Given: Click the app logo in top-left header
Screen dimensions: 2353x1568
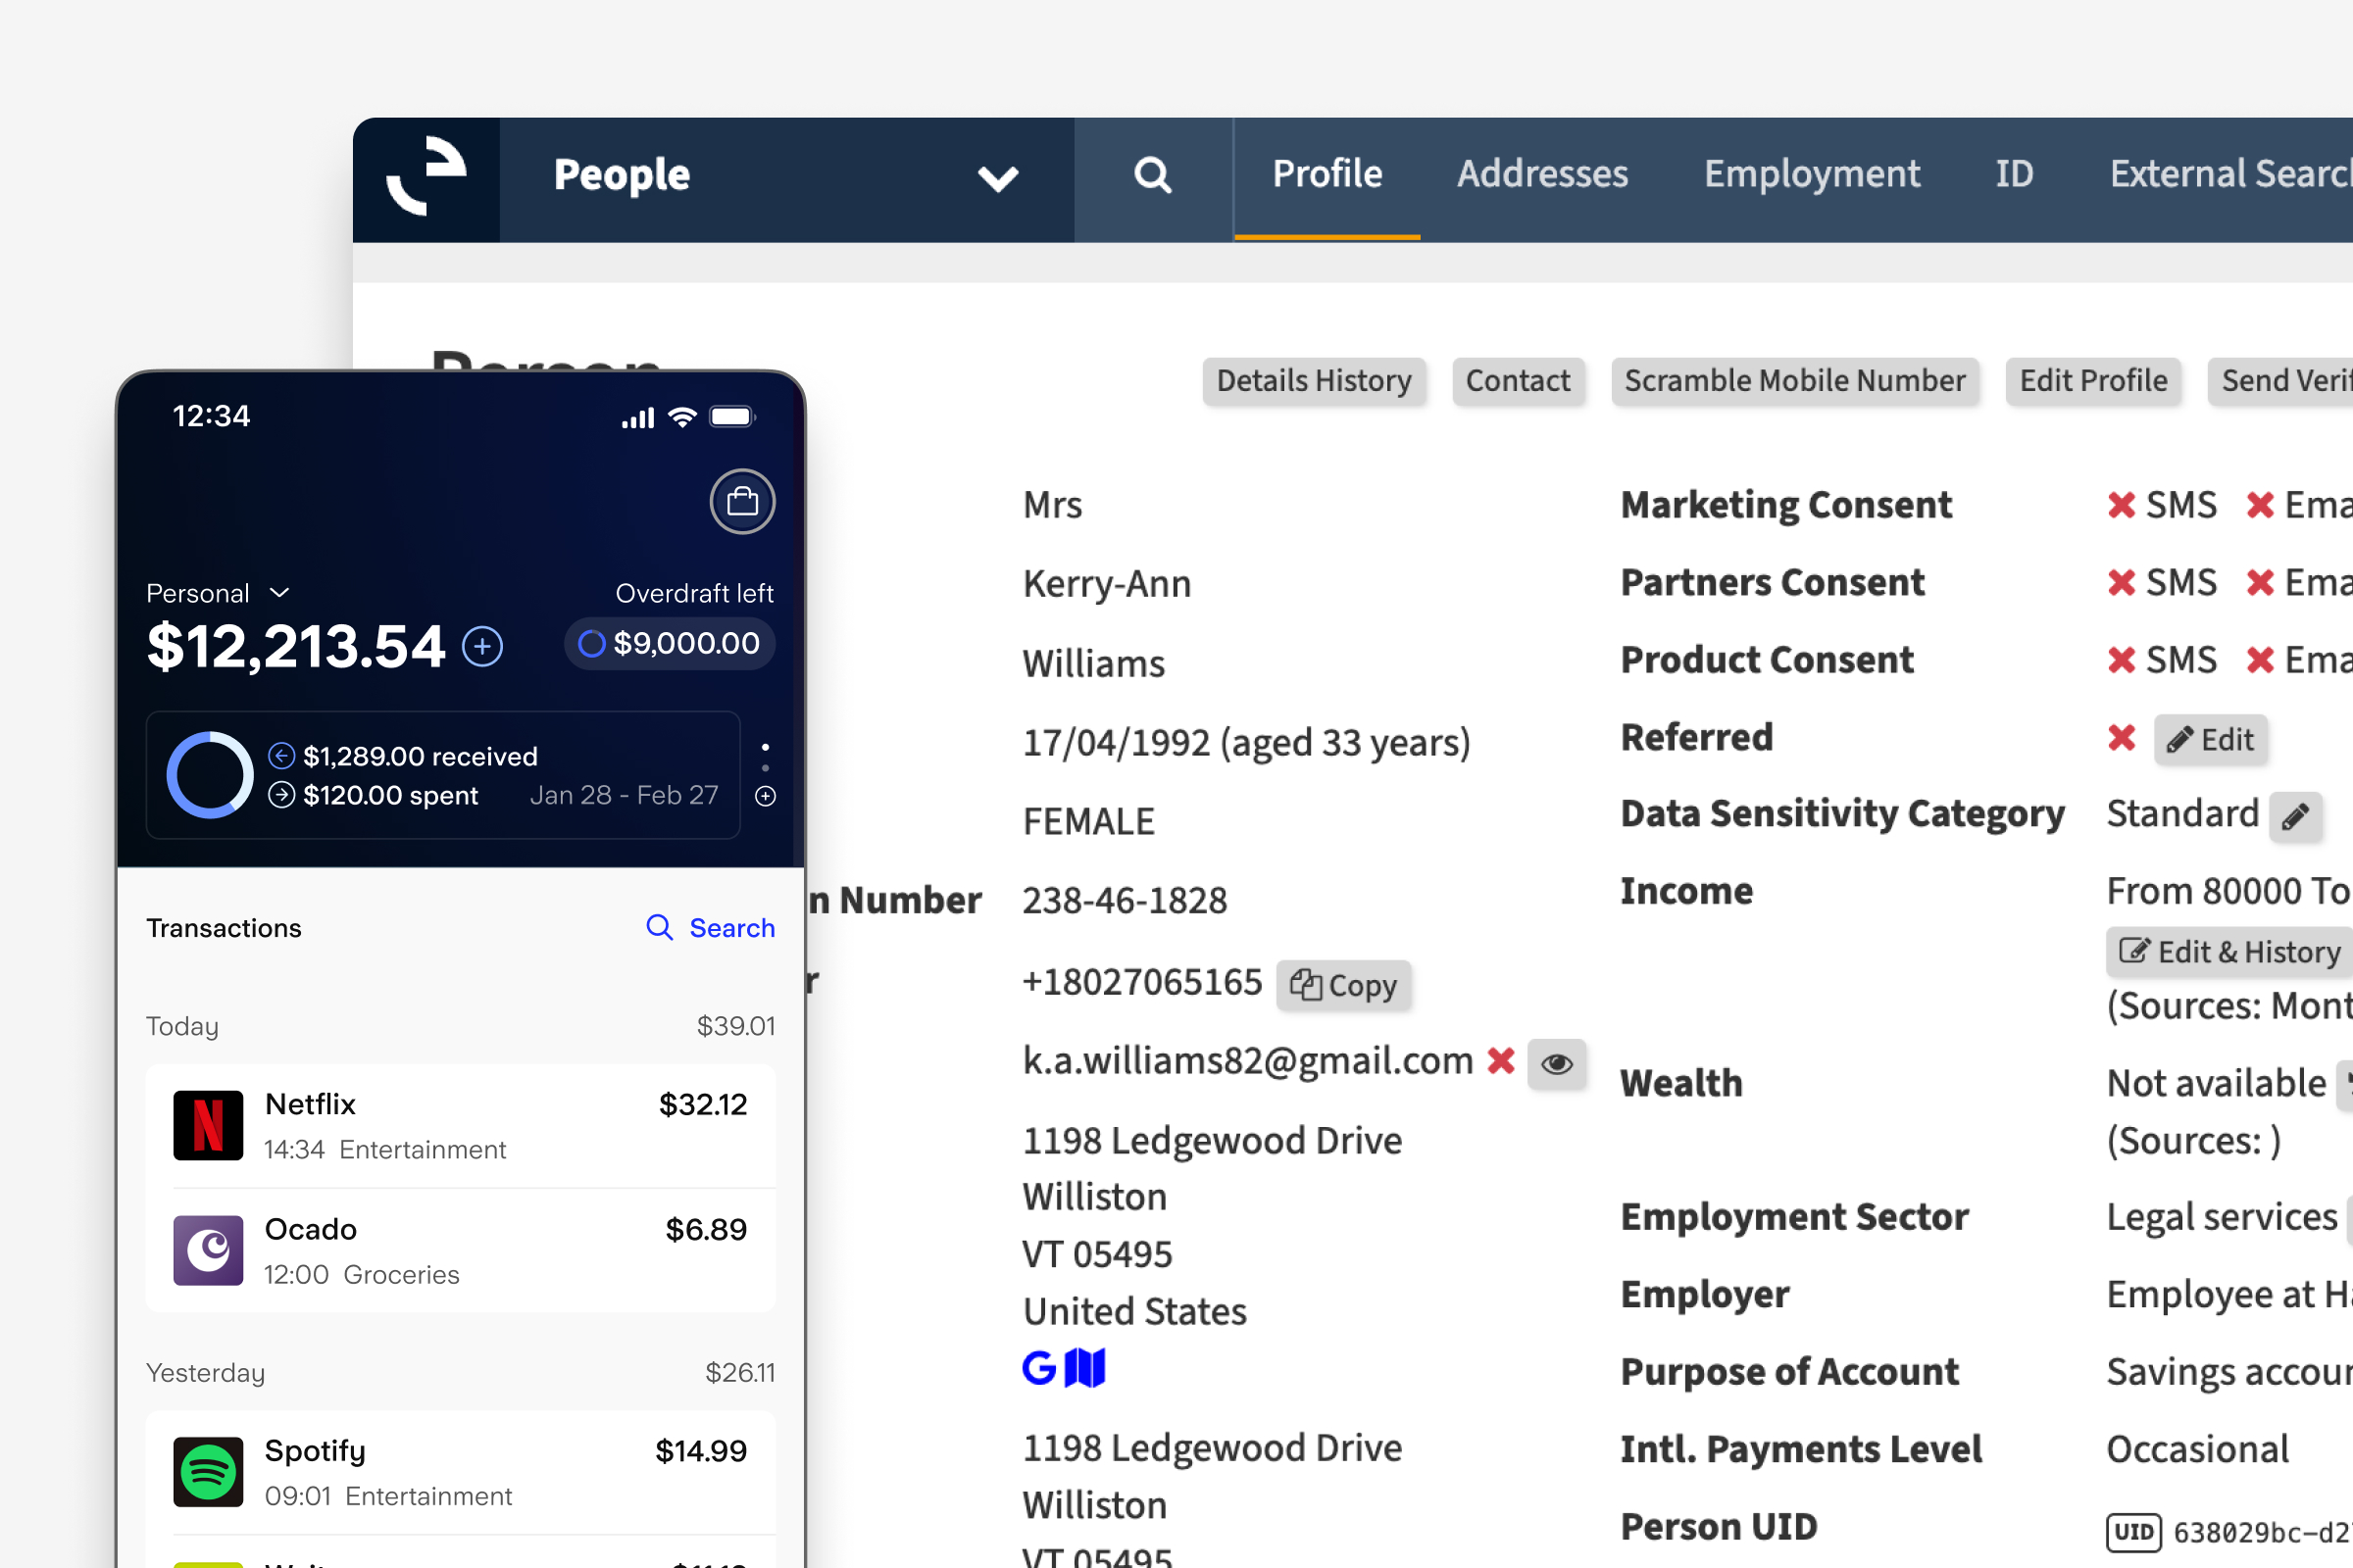Looking at the screenshot, I should tap(427, 177).
